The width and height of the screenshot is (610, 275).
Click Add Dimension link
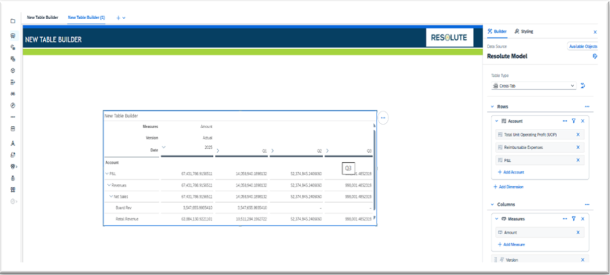[x=507, y=187]
